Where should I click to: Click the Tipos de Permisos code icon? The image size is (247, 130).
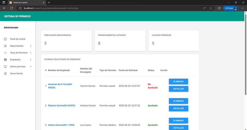click(5, 53)
